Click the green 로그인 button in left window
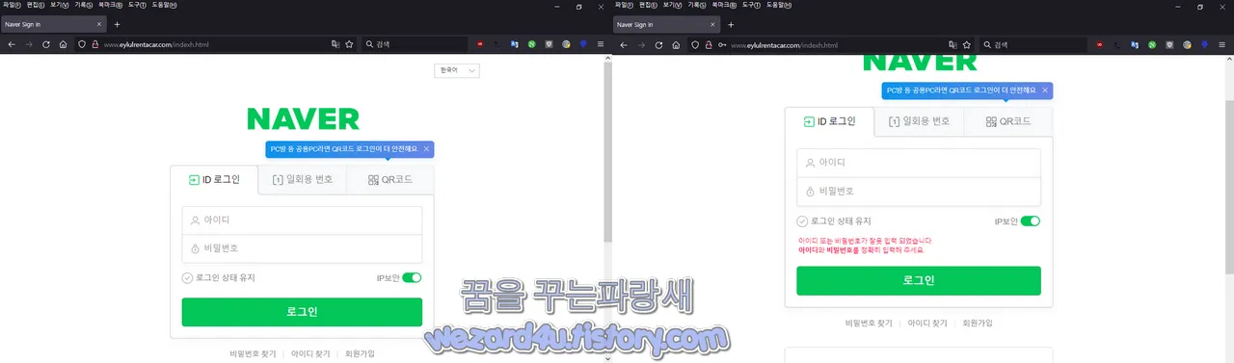1234x363 pixels. pyautogui.click(x=302, y=312)
